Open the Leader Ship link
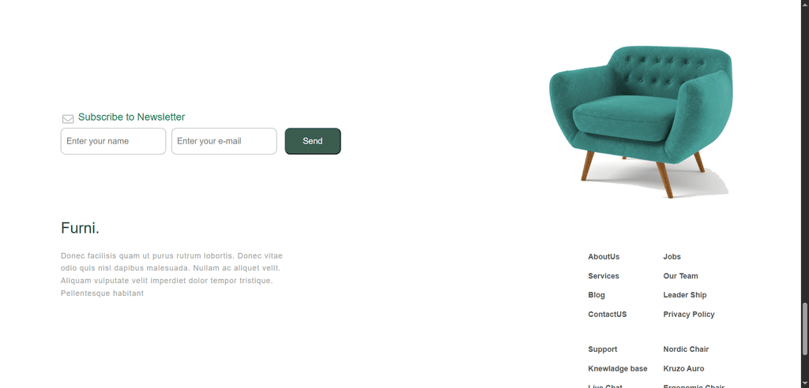 [685, 295]
